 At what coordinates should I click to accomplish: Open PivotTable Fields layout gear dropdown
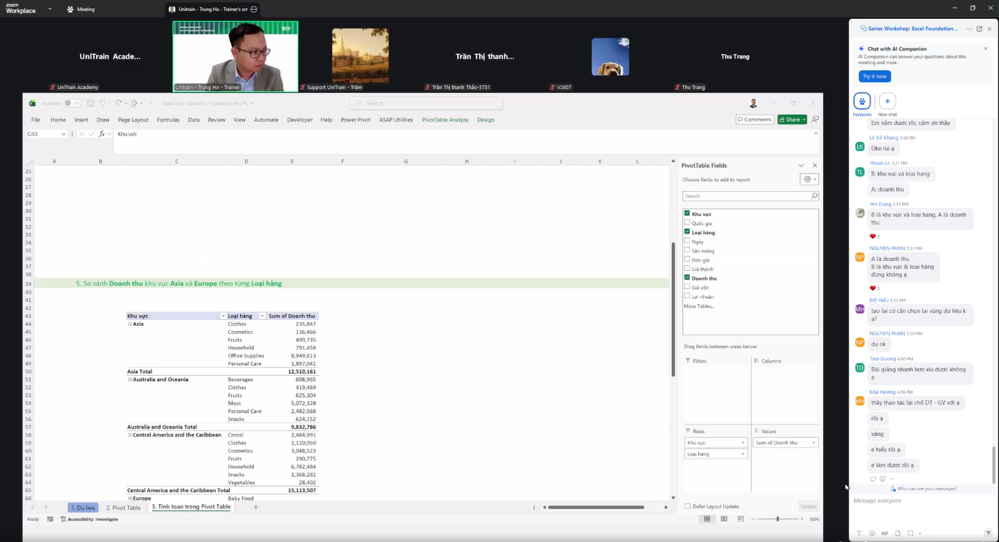click(x=809, y=179)
